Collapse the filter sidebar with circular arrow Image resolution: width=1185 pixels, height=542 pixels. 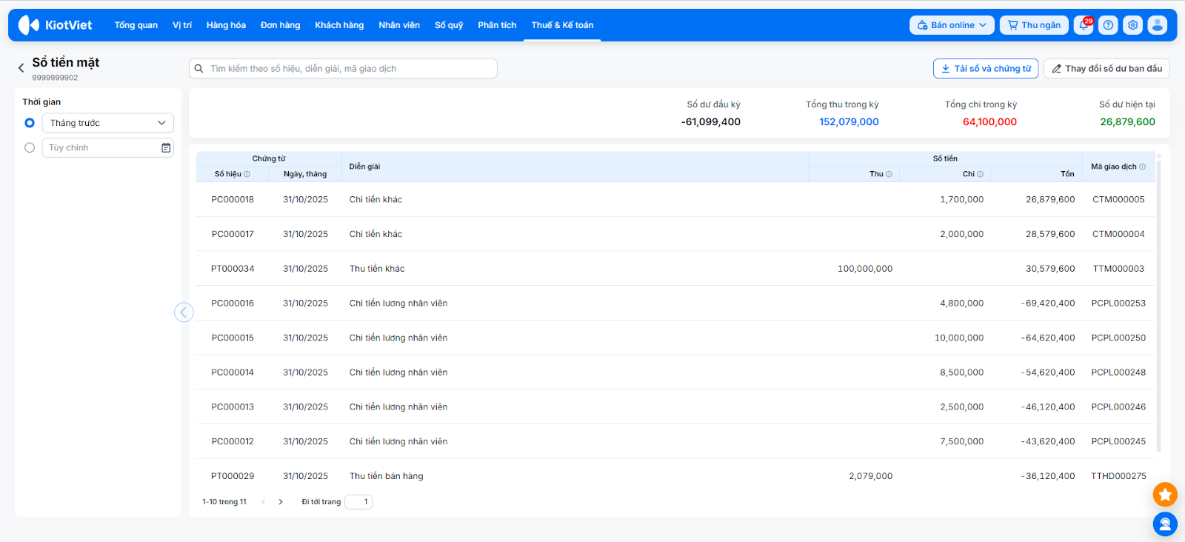(x=184, y=312)
